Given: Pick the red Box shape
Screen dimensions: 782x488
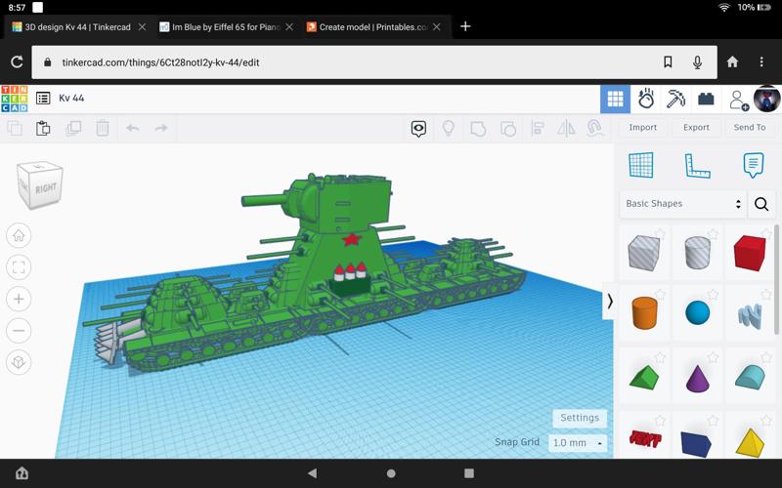Looking at the screenshot, I should click(x=750, y=253).
